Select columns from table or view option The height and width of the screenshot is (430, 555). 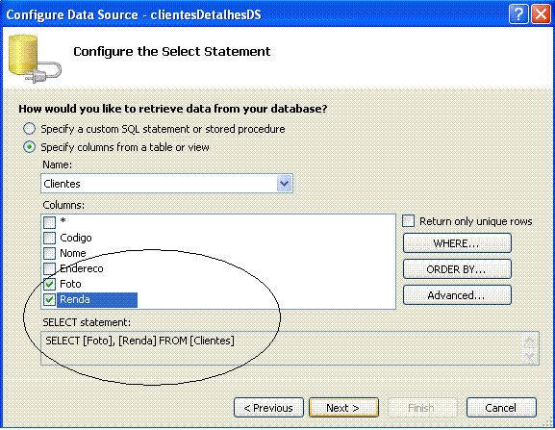29,147
